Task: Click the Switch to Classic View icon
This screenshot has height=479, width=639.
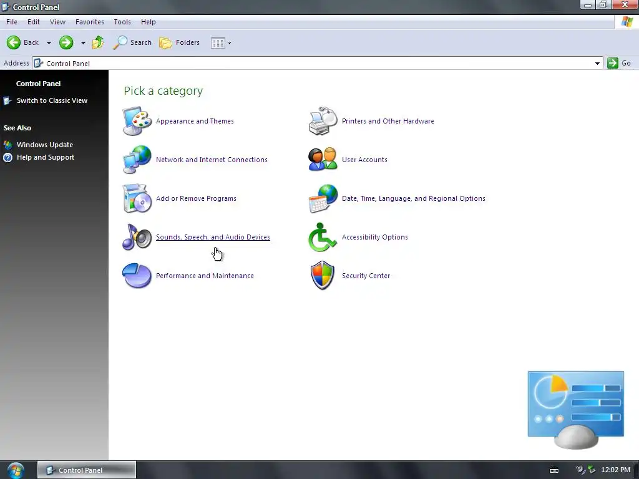Action: coord(7,100)
